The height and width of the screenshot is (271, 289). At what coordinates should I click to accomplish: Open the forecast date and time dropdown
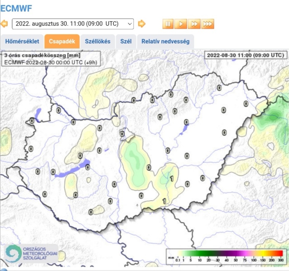click(x=73, y=24)
